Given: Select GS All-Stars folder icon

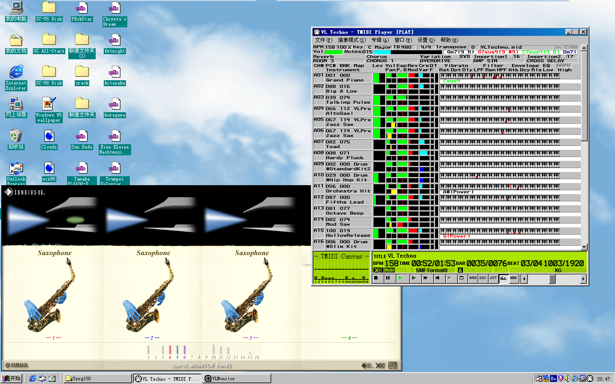Looking at the screenshot, I should point(49,44).
